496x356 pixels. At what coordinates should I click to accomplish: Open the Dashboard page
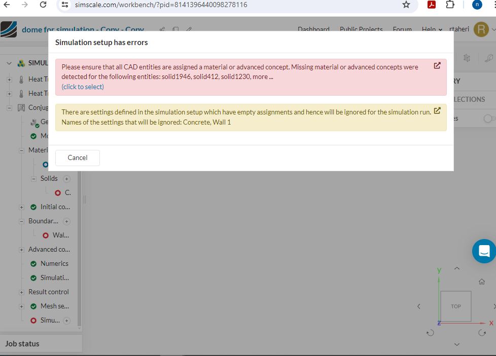click(x=313, y=29)
